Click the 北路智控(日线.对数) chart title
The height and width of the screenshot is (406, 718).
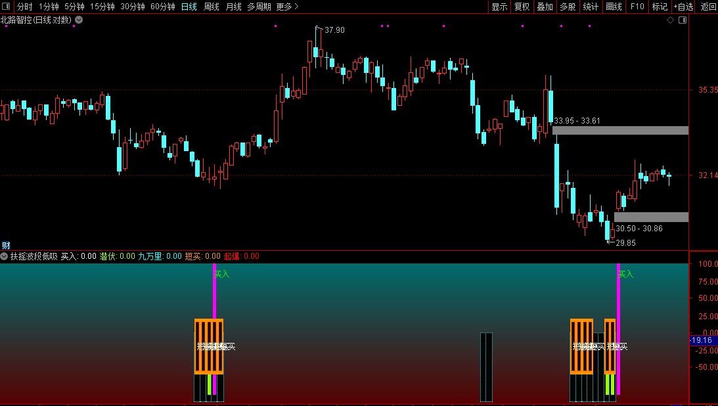pyautogui.click(x=36, y=20)
